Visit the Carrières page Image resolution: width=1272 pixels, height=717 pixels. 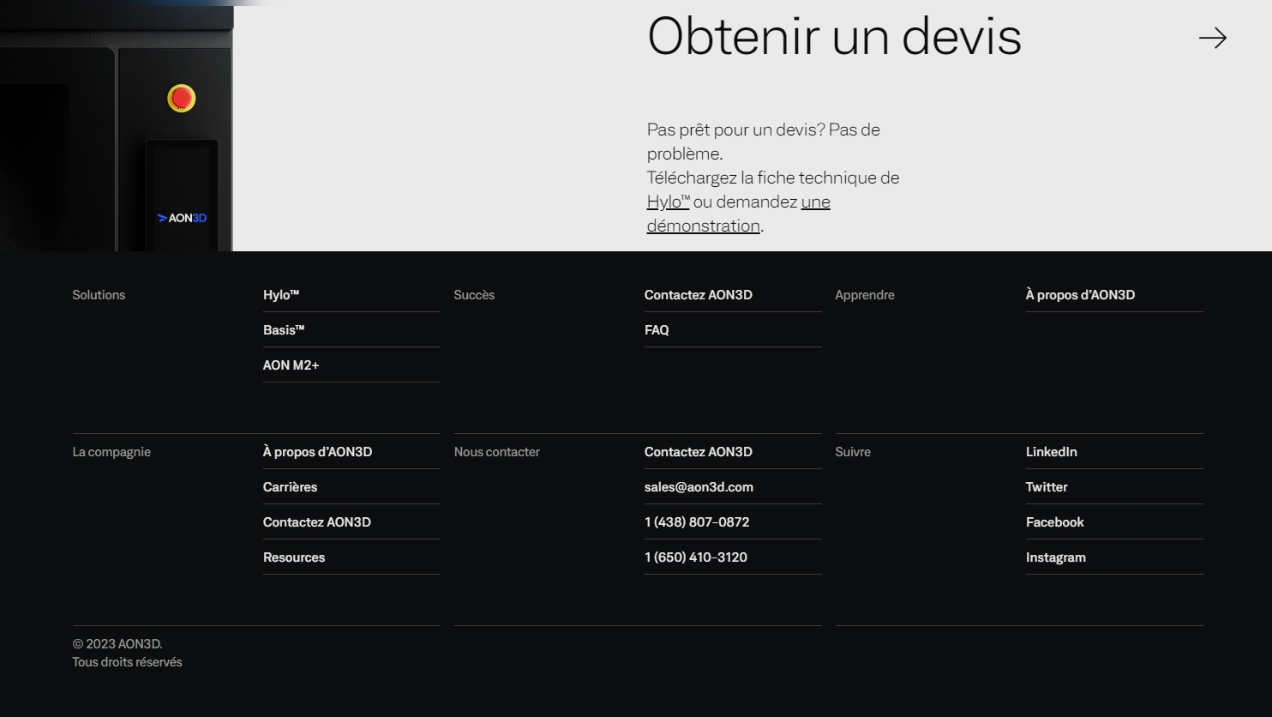(x=290, y=487)
